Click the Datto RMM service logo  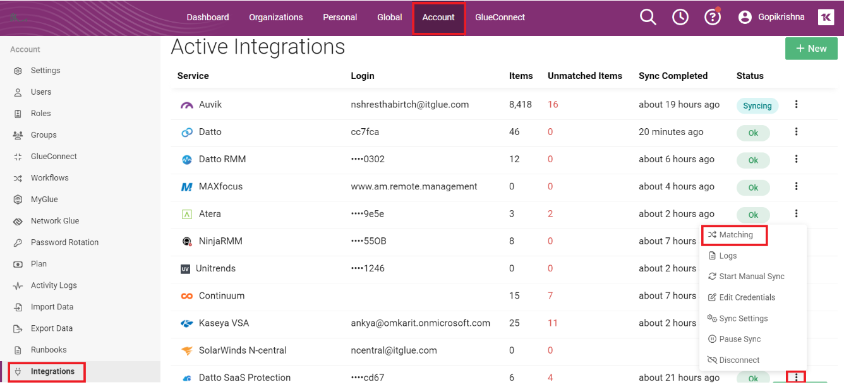pos(187,160)
